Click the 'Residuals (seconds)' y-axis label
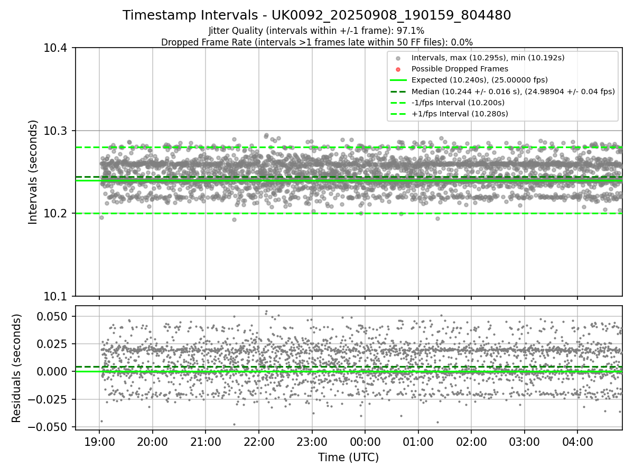 [17, 368]
